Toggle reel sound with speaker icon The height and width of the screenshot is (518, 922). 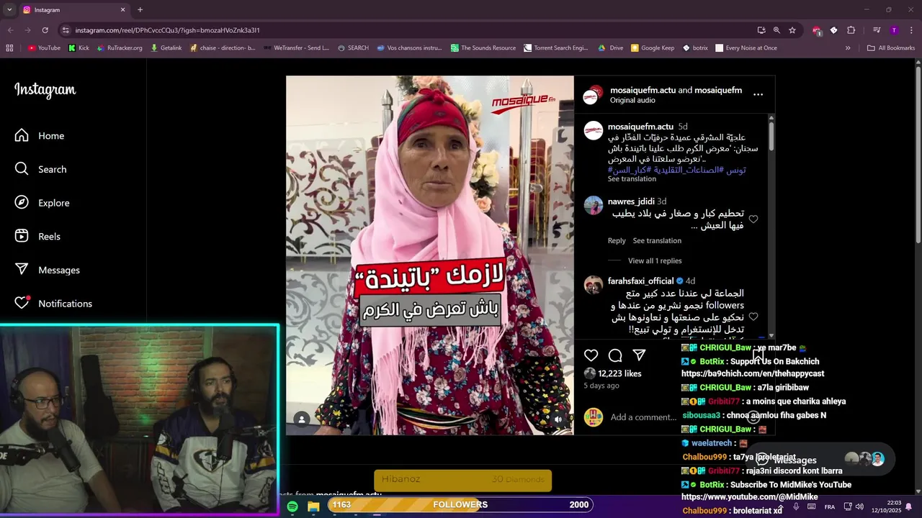558,419
